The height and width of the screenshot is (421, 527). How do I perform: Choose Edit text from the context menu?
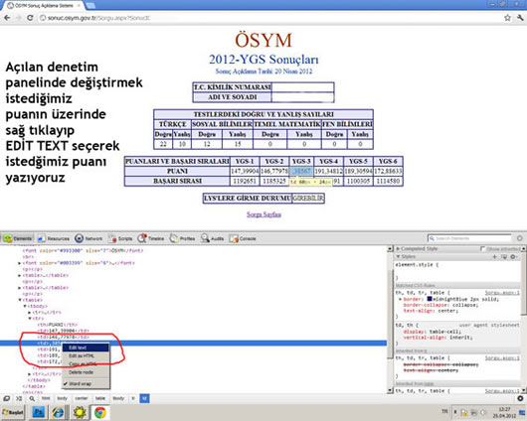[87, 348]
